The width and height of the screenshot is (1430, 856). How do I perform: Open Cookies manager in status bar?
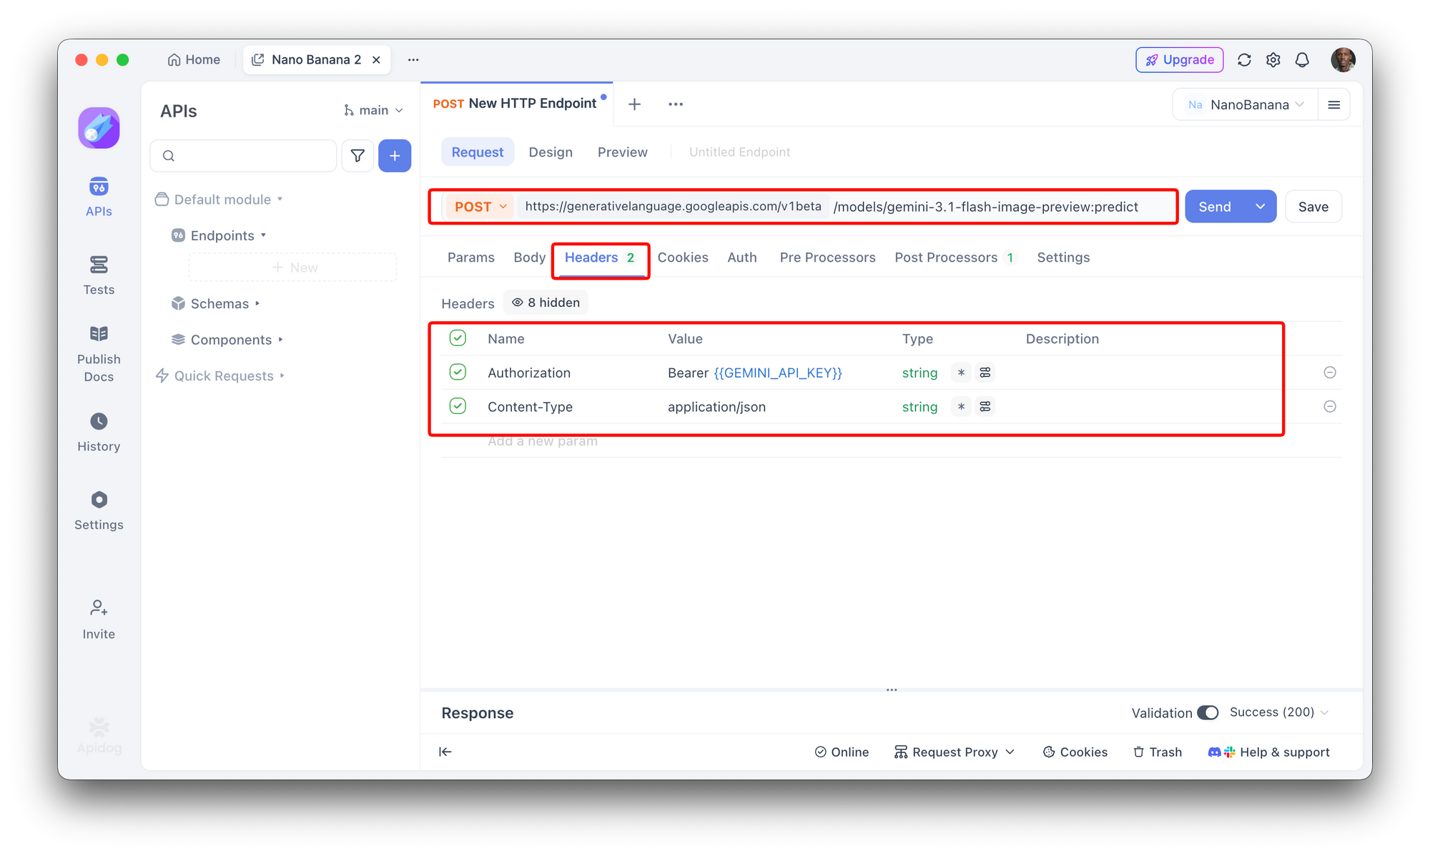1075,752
